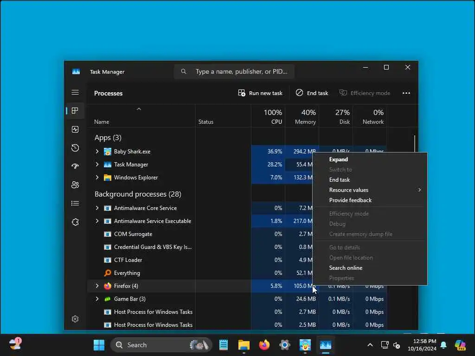
Task: Click the process list vertical scrollbar
Action: (x=415, y=144)
